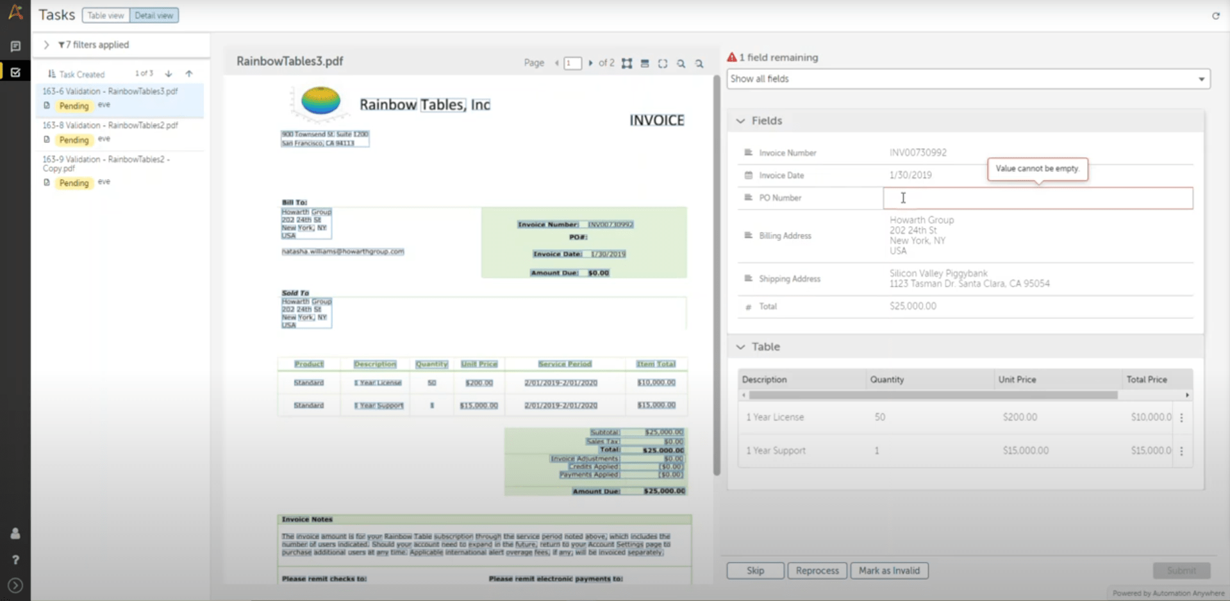Click the PO Number input field
This screenshot has width=1230, height=601.
[x=1037, y=198]
